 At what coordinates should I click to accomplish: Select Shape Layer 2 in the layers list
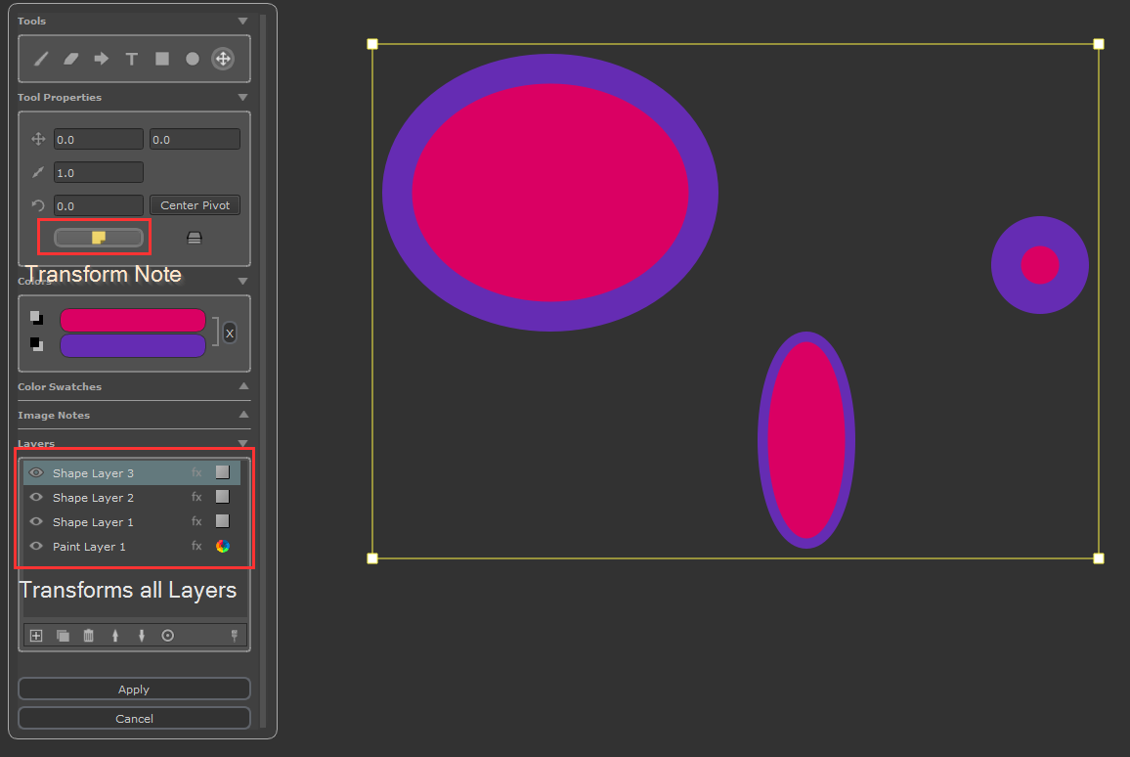click(x=93, y=498)
